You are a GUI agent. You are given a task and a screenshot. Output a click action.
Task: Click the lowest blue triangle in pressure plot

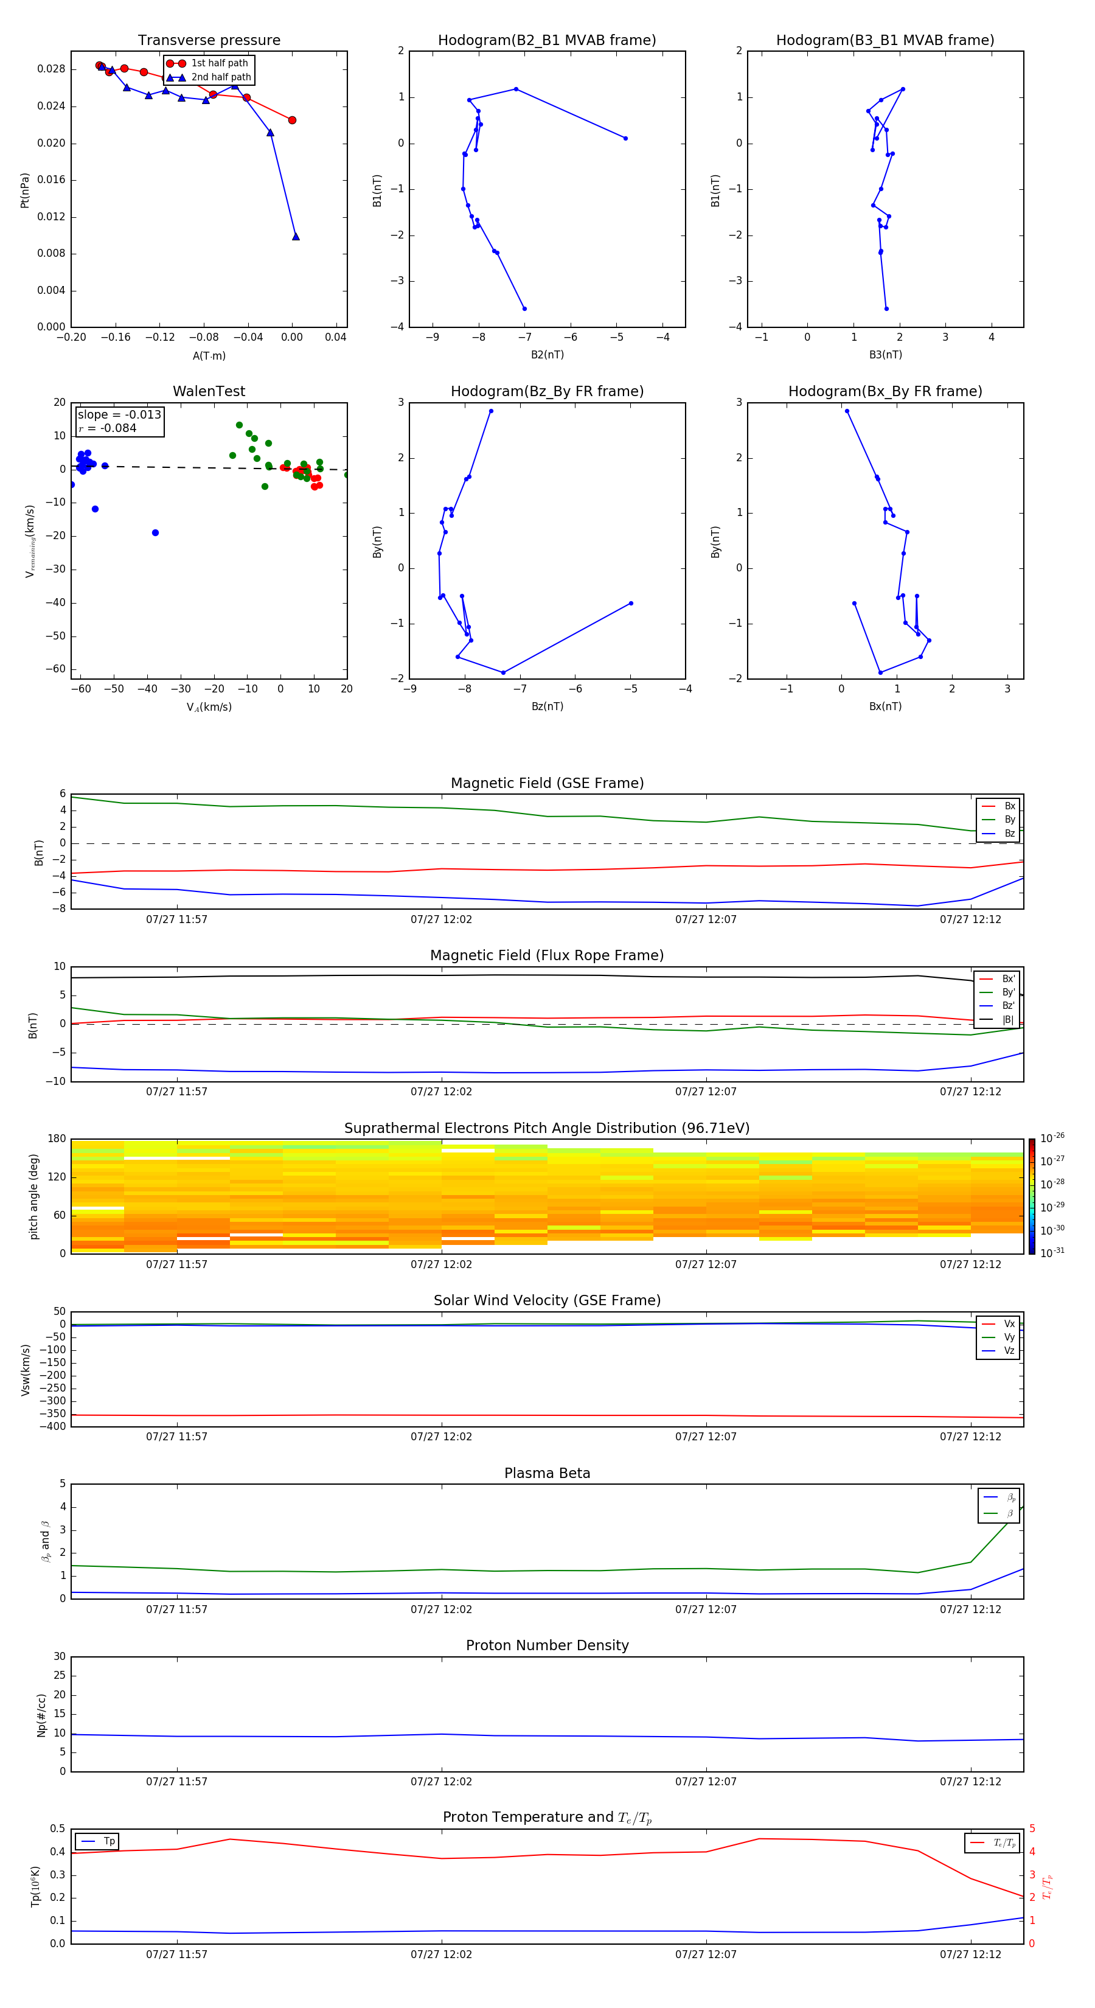pos(296,236)
